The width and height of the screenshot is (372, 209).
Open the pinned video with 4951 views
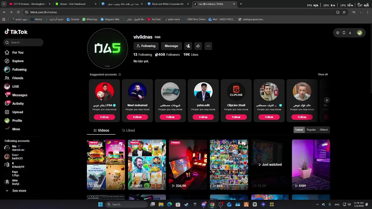click(x=147, y=165)
